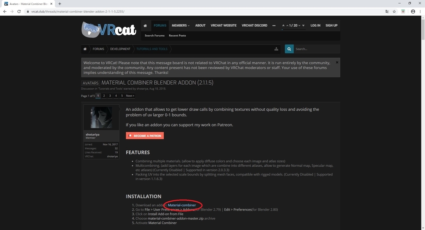Click Next > in pagination

click(x=130, y=96)
